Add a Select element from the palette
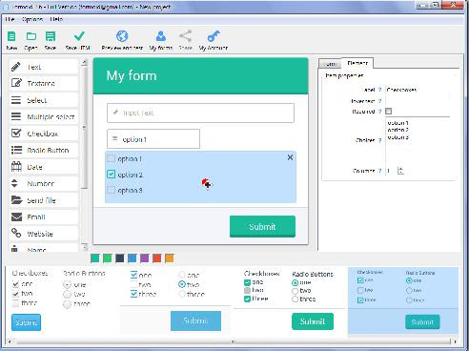The width and height of the screenshot is (469, 351). coord(44,100)
